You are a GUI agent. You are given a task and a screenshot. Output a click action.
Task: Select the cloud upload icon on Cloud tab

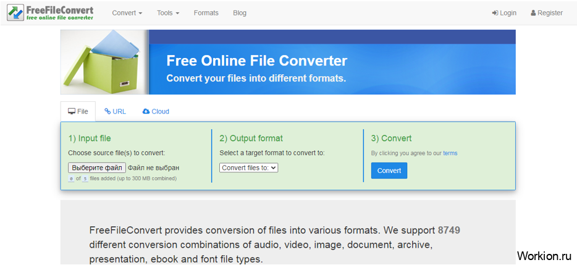pos(146,112)
